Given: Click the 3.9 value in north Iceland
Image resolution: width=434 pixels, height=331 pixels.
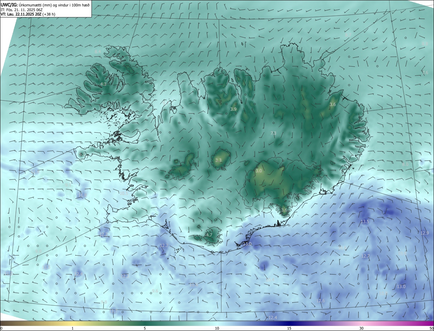Looking at the screenshot, I should point(233,109).
